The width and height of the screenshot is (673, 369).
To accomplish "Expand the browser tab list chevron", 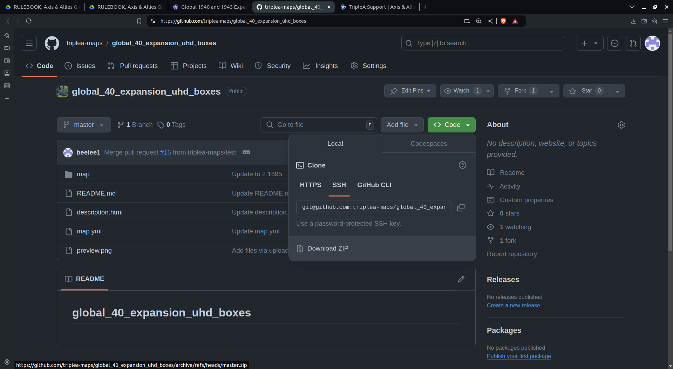I will (632, 7).
